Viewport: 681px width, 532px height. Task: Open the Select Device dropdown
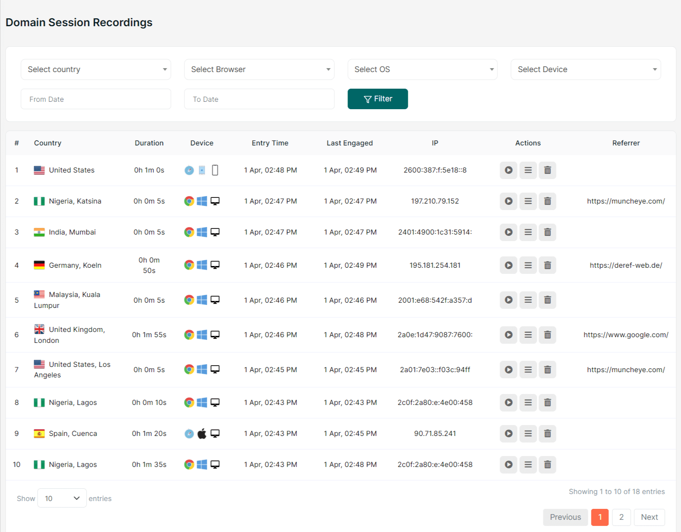(586, 69)
